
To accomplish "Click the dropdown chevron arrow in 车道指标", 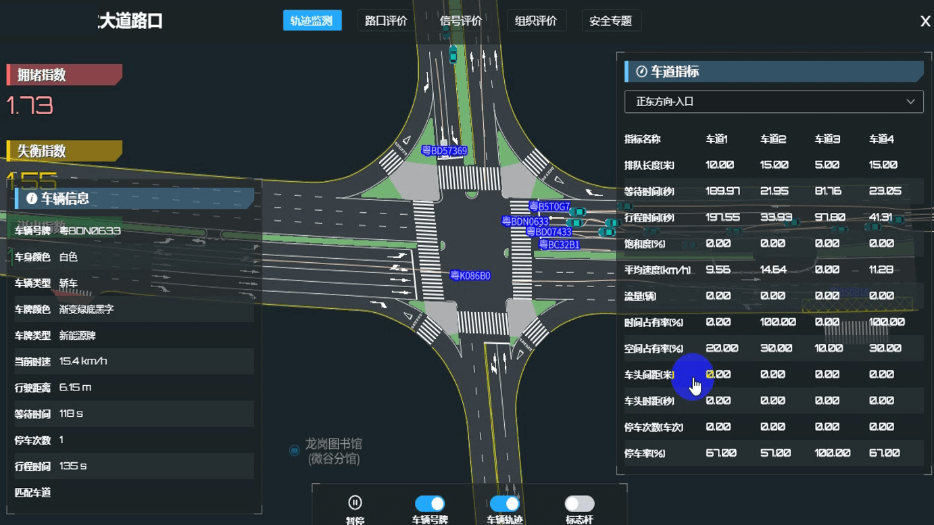I will click(910, 102).
